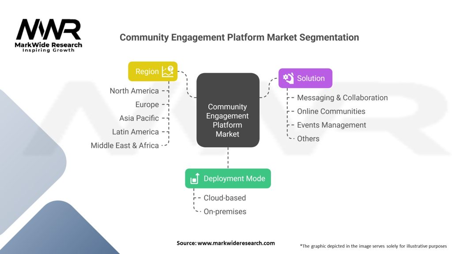Click the 'Europe' text
The height and width of the screenshot is (254, 452).
pyautogui.click(x=147, y=105)
